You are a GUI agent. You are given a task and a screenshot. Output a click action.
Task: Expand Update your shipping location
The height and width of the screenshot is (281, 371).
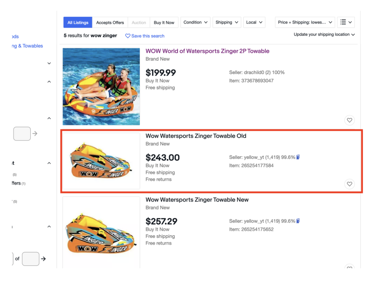coord(324,34)
